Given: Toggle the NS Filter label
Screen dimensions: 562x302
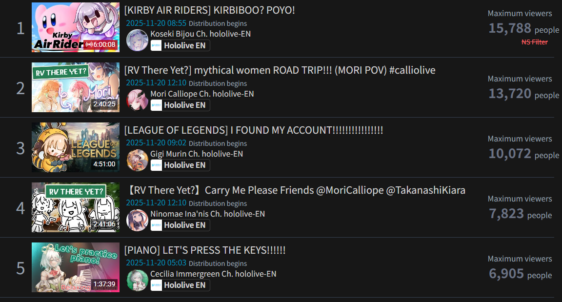Looking at the screenshot, I should point(534,42).
